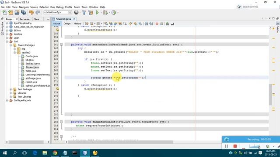280x157 pixels.
Task: Click the Uncomment icon in editor toolbar
Action: (172, 24)
